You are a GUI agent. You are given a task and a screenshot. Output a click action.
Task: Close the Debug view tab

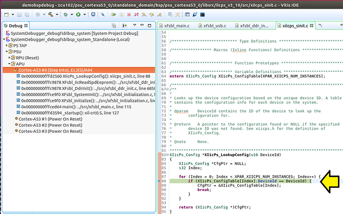[26, 26]
